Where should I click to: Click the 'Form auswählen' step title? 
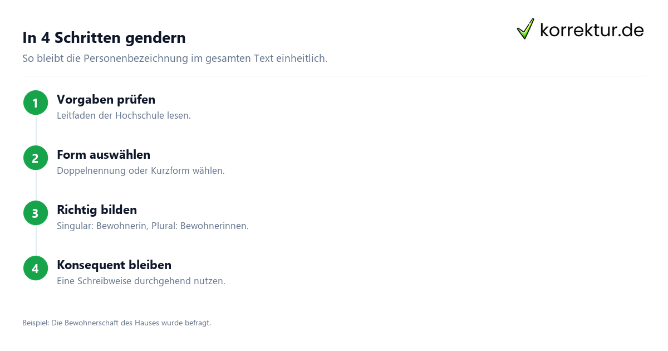[104, 155]
